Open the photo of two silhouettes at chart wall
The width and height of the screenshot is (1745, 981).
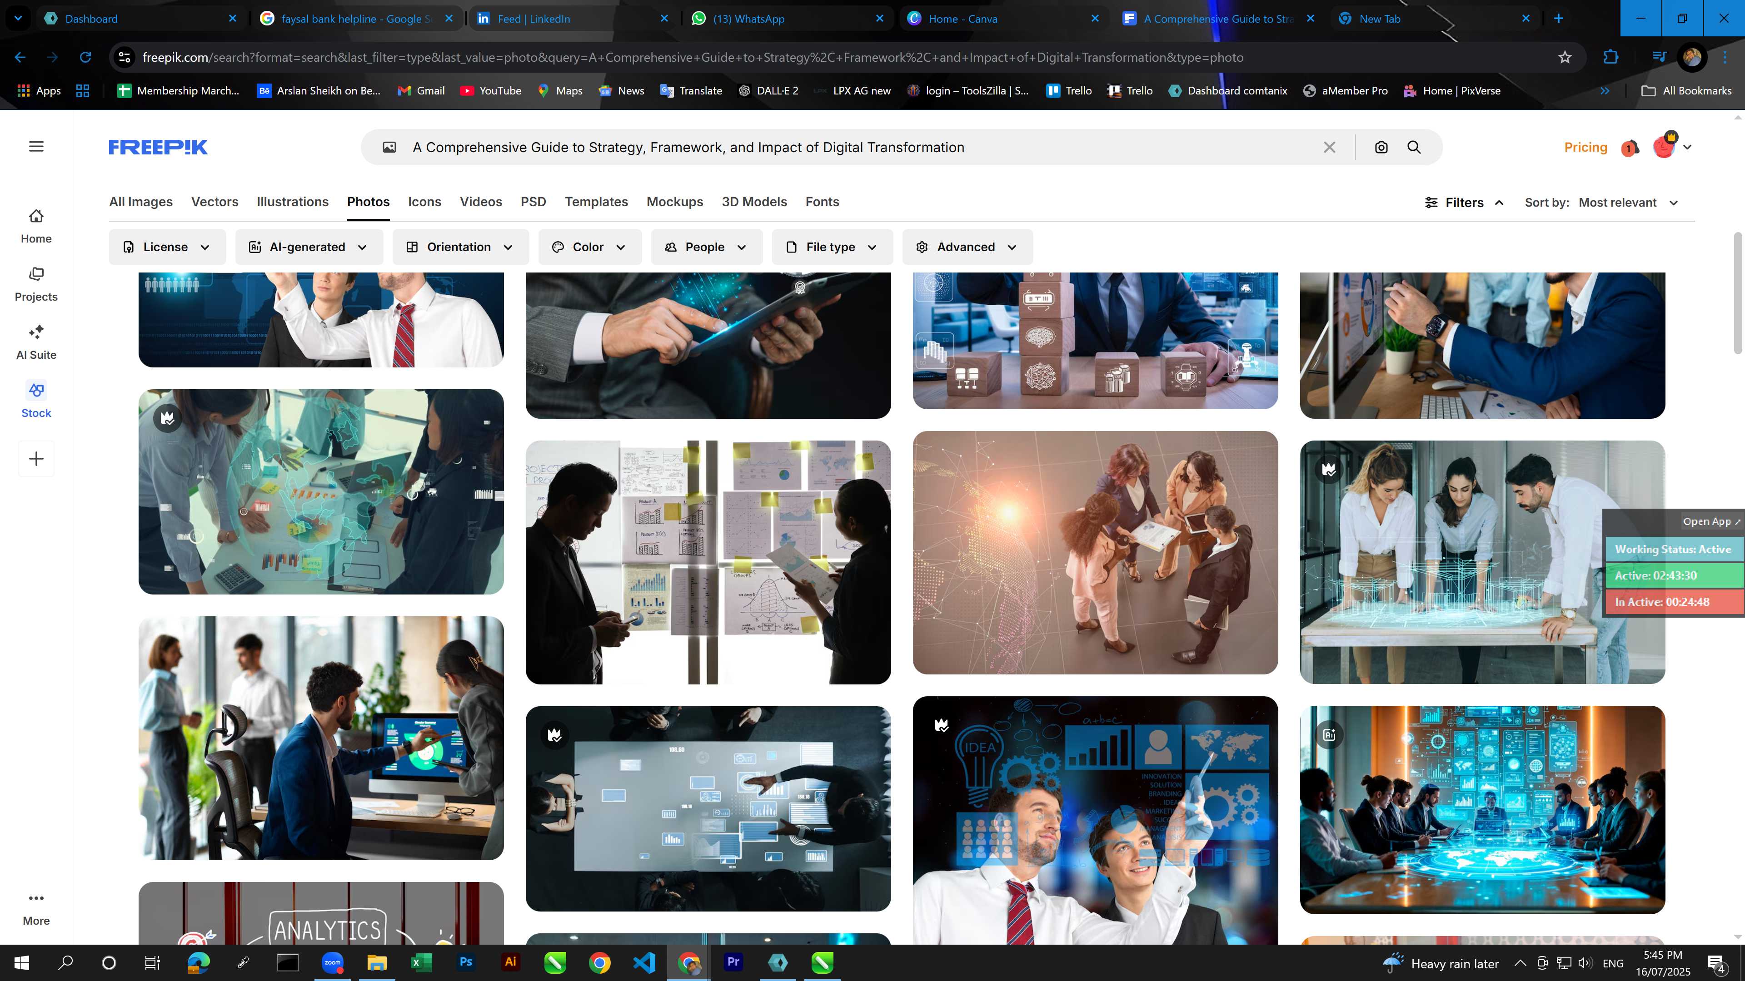click(x=708, y=562)
